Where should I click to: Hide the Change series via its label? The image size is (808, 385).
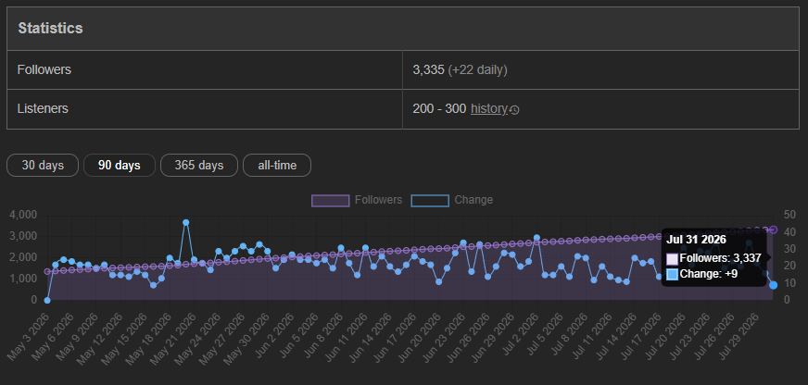click(x=473, y=200)
